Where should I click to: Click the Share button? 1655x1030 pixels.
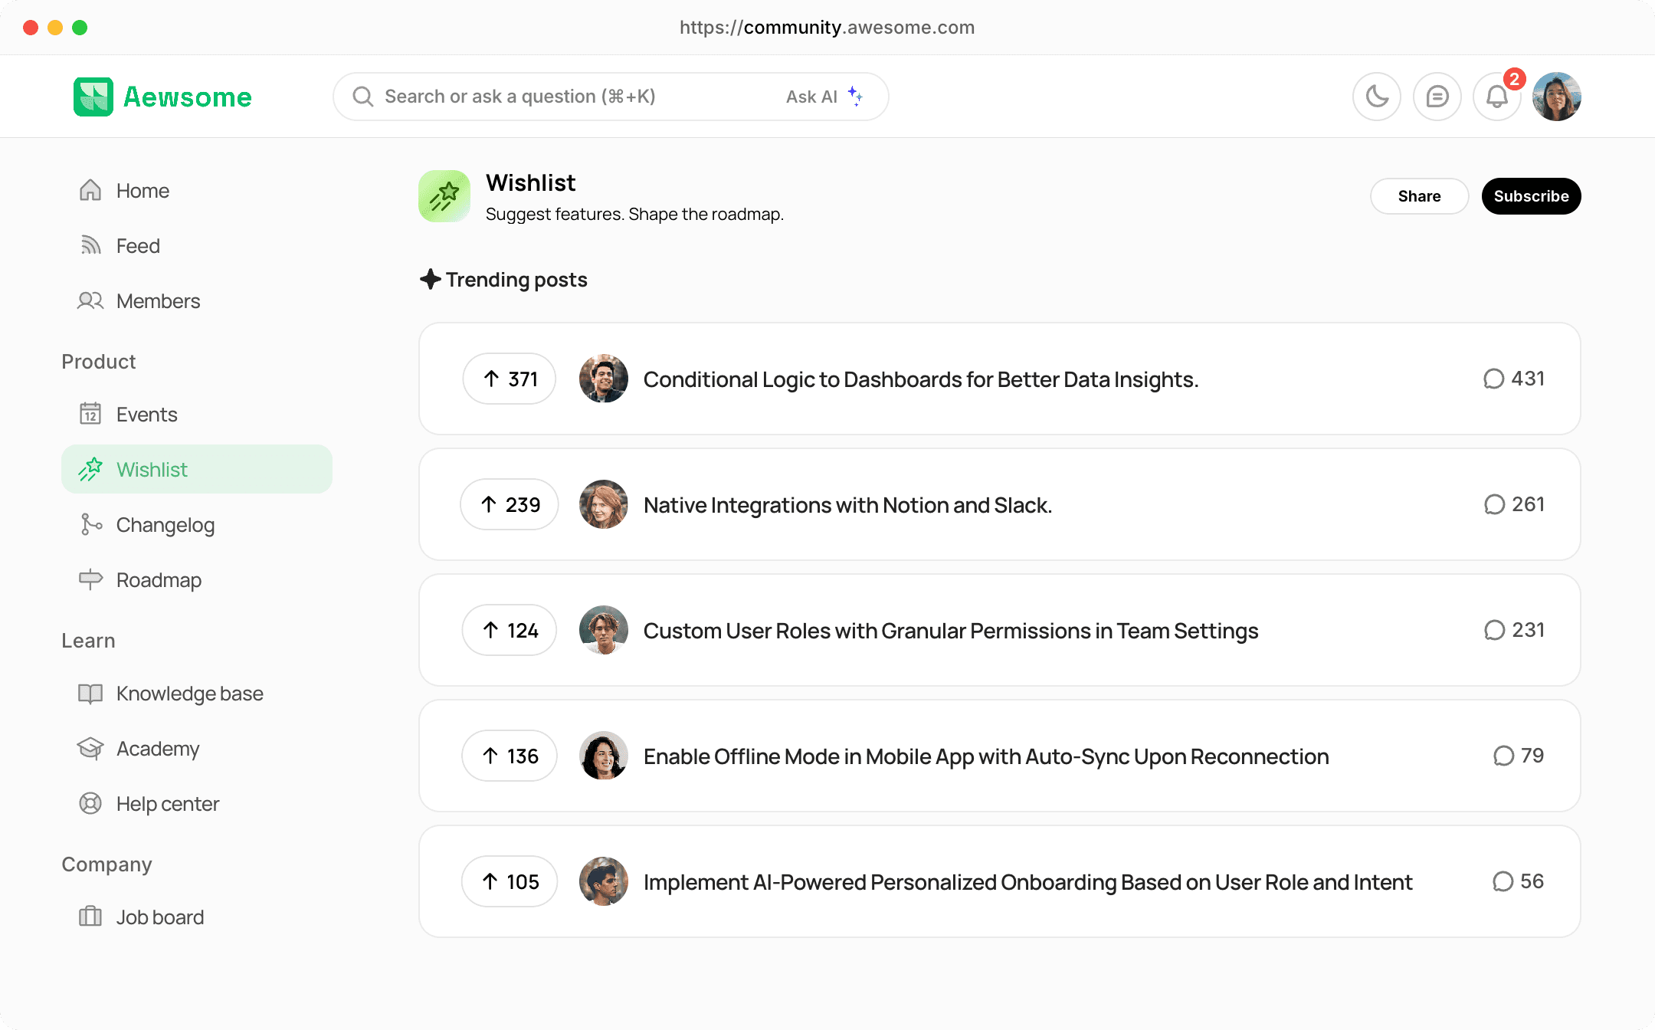point(1419,196)
